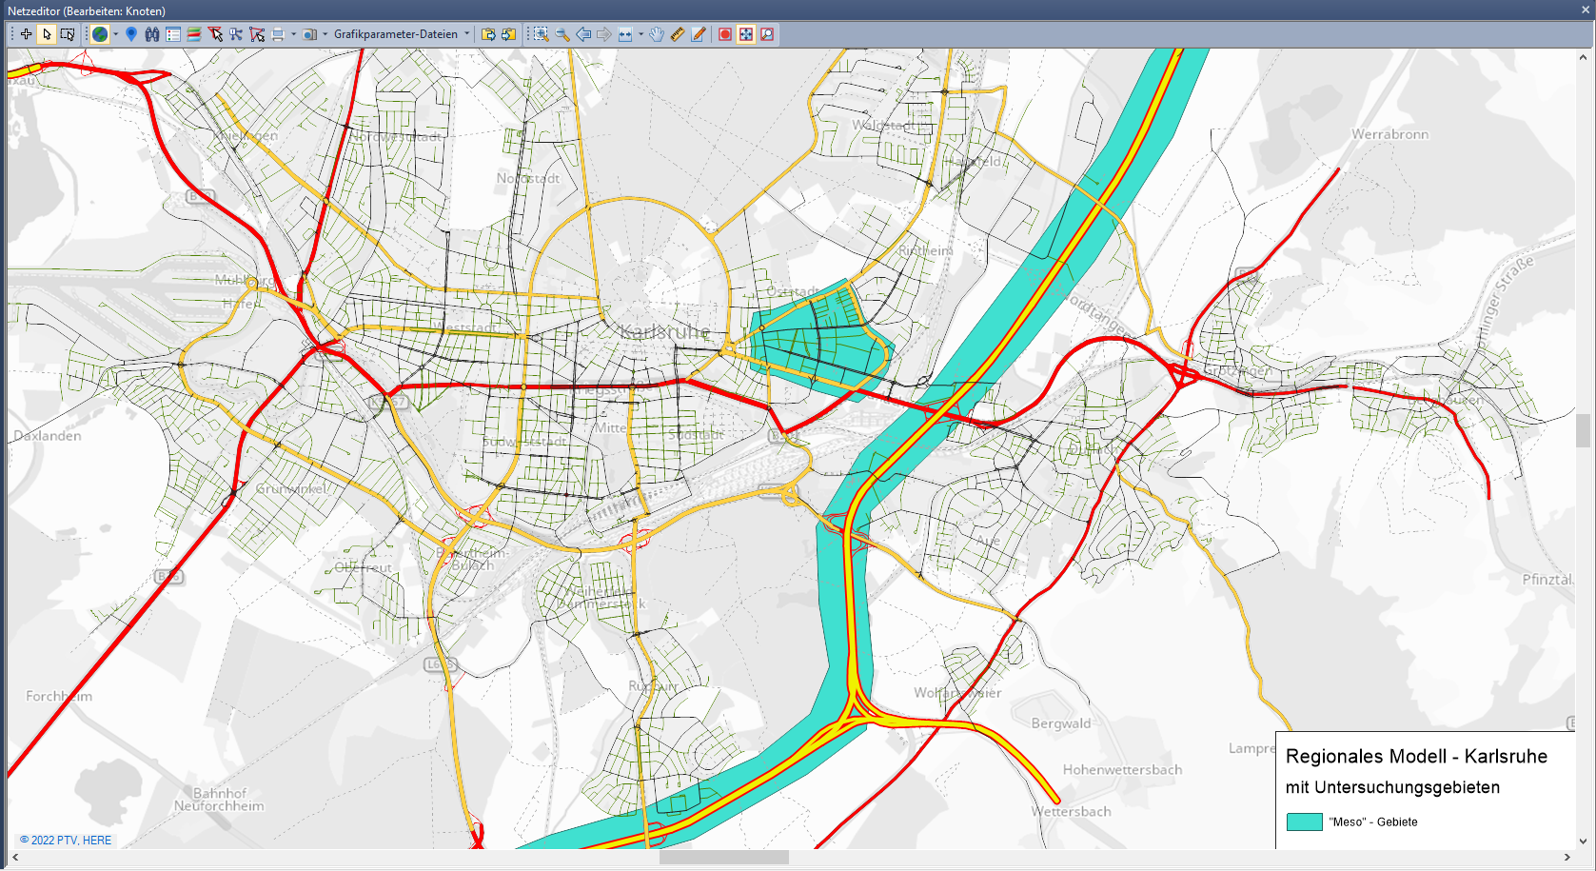Click the horizontal scrollbar thumb
The image size is (1596, 871).
[x=723, y=858]
